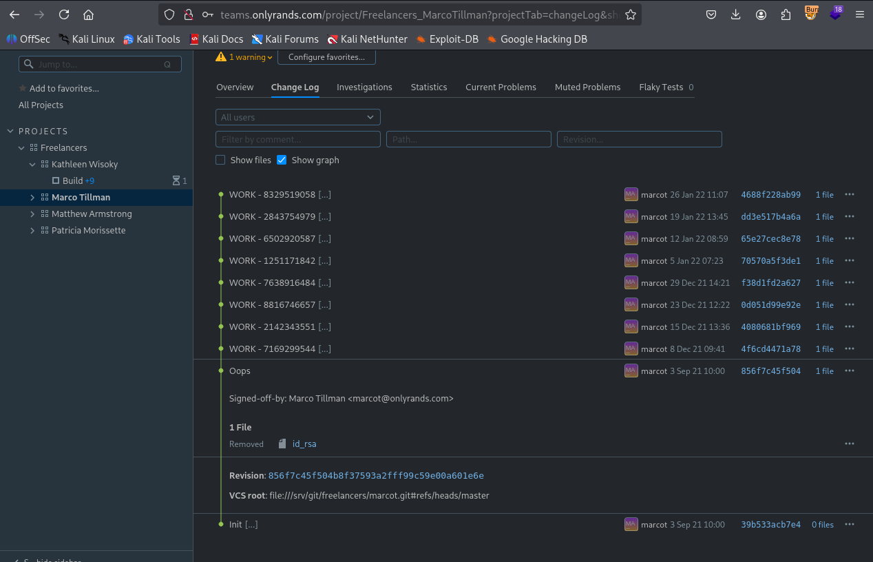Open the browser home page icon

click(88, 14)
